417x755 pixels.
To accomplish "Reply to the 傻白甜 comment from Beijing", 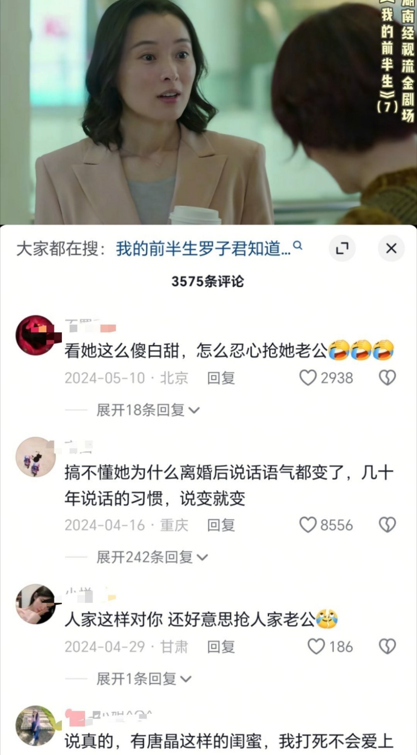I will pos(221,378).
